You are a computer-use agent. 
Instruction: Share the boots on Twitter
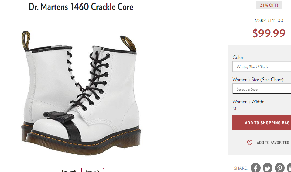pyautogui.click(x=267, y=167)
